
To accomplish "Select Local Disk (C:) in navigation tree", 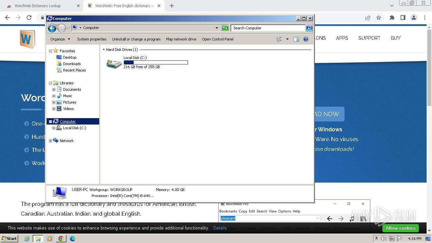I will (74, 128).
